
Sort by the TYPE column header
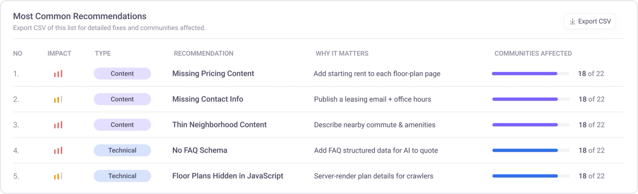103,53
